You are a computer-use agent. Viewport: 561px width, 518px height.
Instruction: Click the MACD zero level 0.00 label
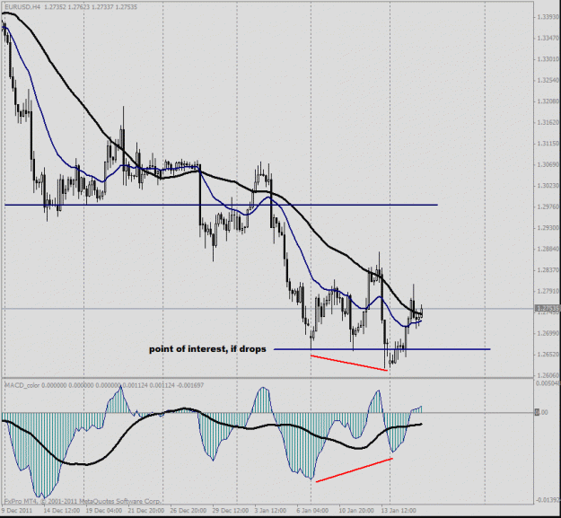541,412
